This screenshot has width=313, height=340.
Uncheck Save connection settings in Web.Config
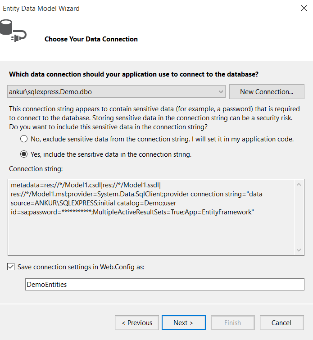point(11,267)
